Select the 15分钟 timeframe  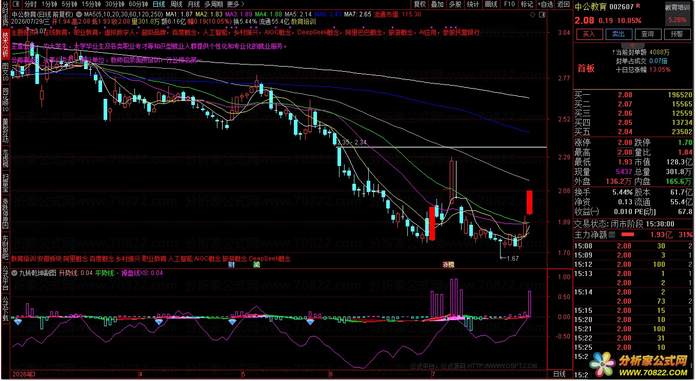(91, 4)
